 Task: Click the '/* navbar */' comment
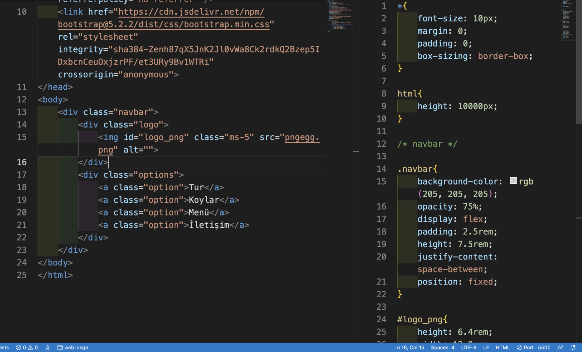click(427, 144)
